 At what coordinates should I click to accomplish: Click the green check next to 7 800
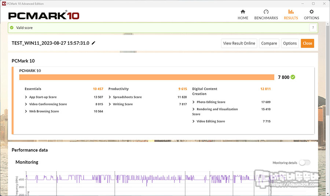click(x=293, y=77)
